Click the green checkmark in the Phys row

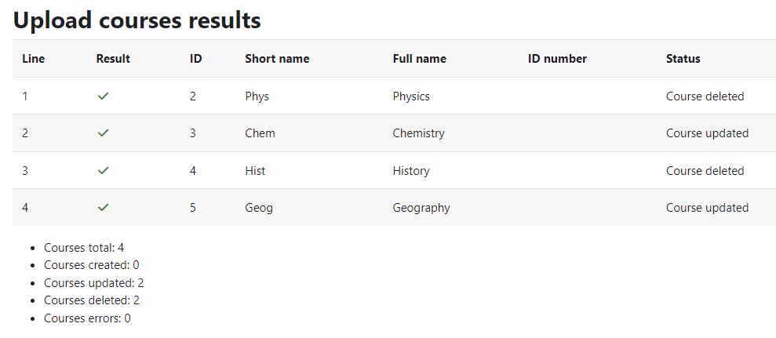click(103, 96)
